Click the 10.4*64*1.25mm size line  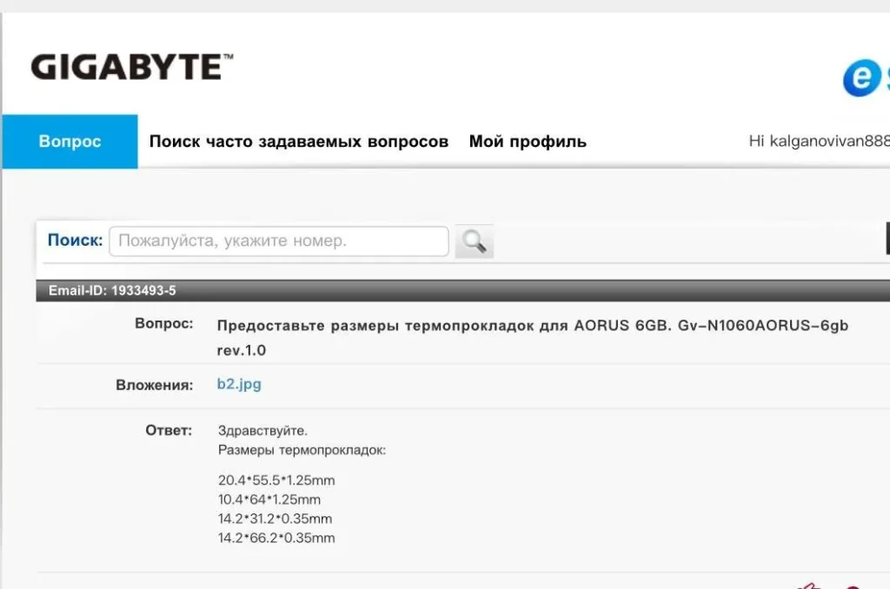click(x=269, y=500)
